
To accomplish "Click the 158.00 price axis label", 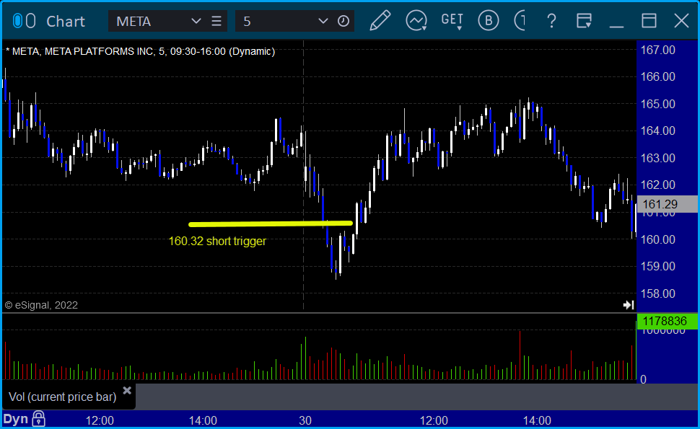I will pos(658,293).
